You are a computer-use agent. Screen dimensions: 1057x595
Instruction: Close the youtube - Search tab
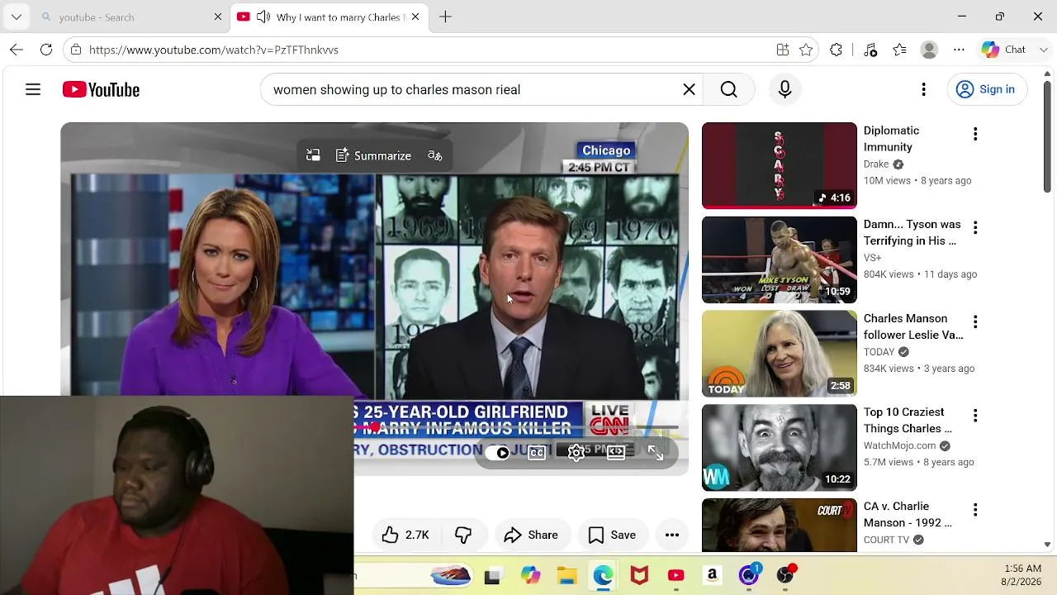click(x=218, y=17)
